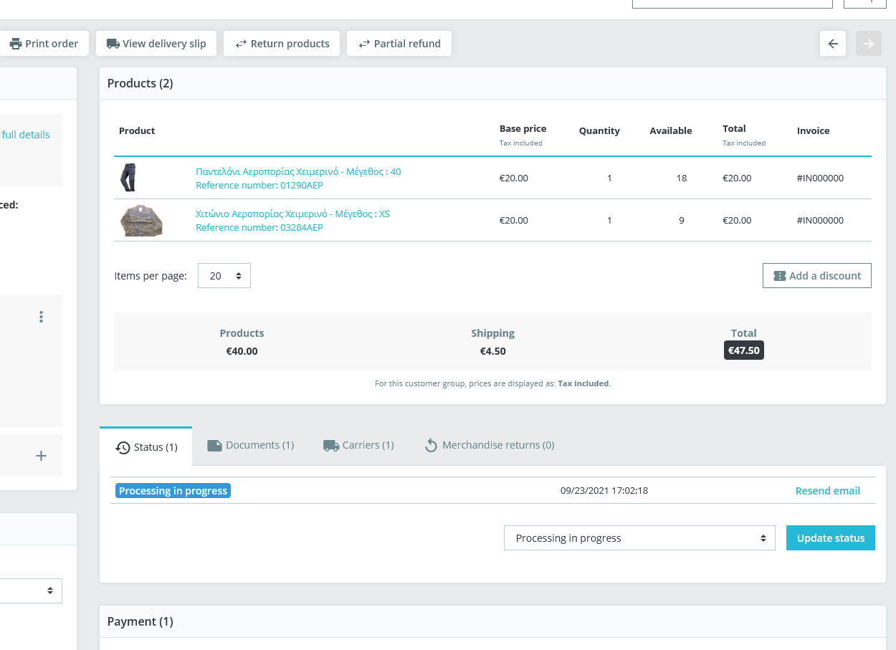896x650 pixels.
Task: Open Items per page dropdown
Action: tap(224, 276)
